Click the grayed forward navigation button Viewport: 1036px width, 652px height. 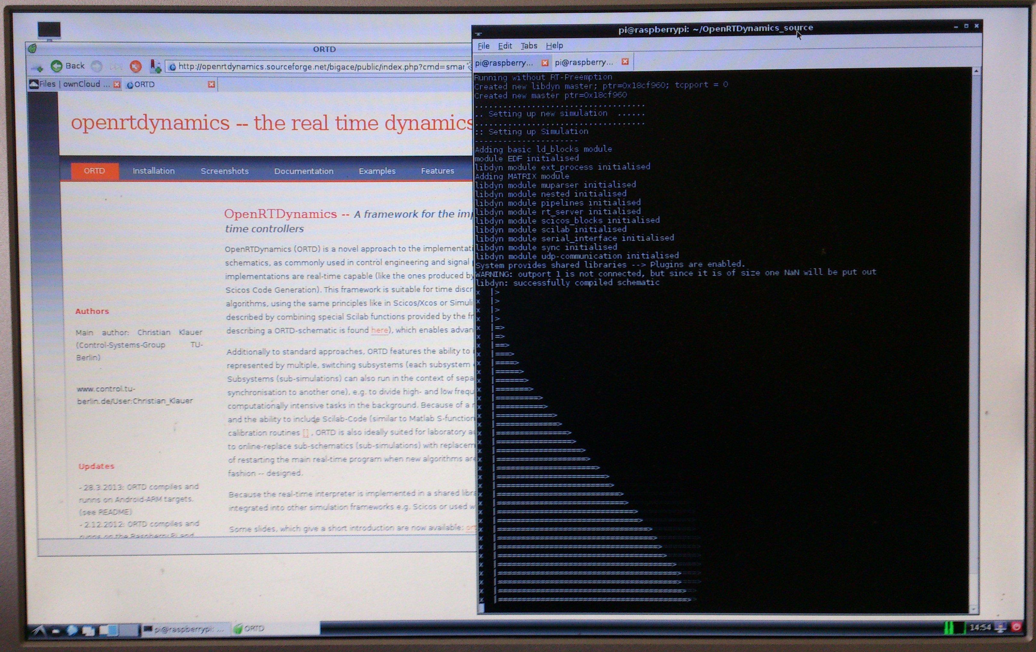point(97,66)
